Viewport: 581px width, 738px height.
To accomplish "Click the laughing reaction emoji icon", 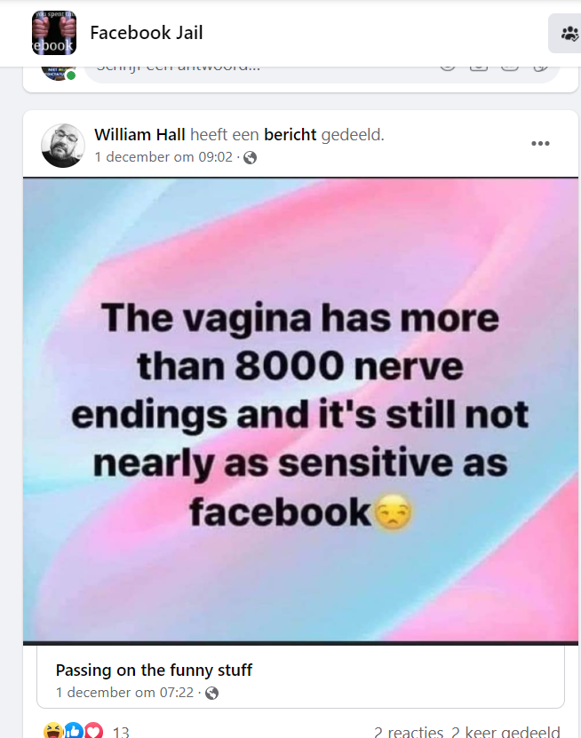I will 53,731.
